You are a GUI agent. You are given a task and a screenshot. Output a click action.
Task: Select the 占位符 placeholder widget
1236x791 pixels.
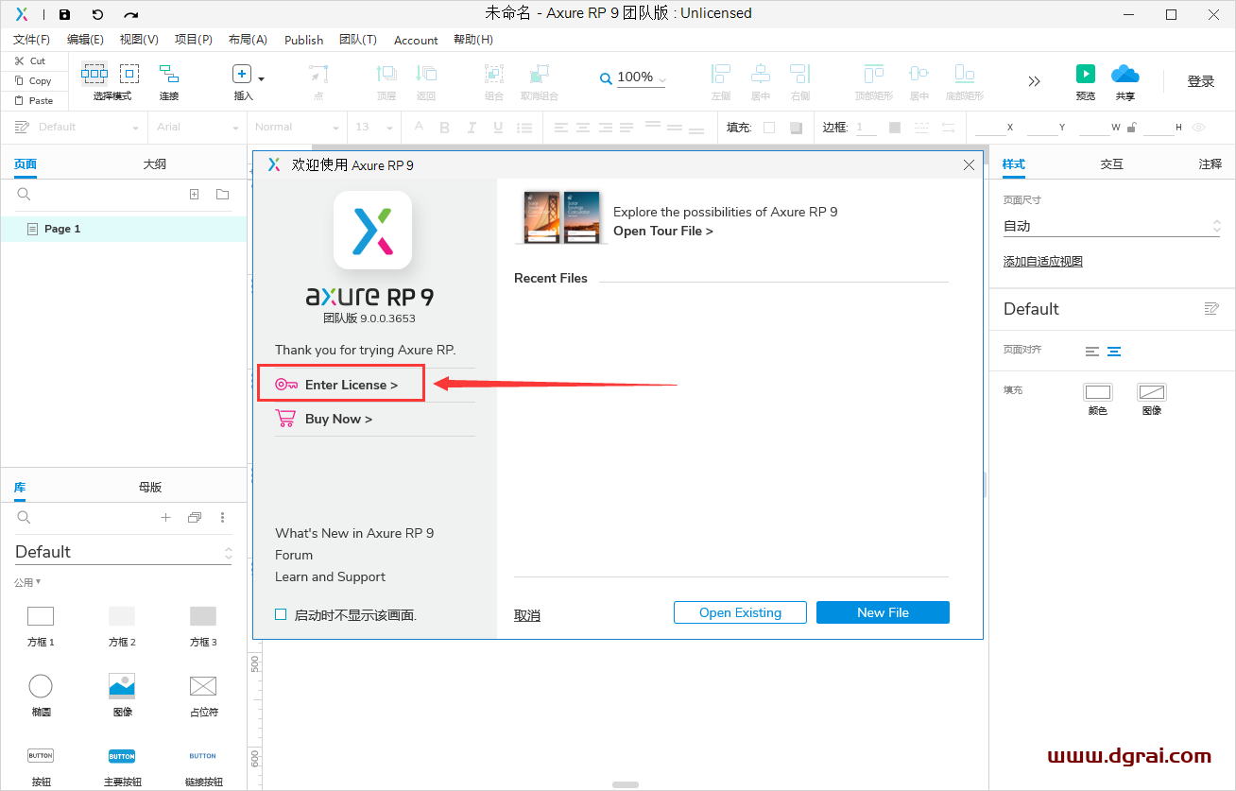[203, 685]
